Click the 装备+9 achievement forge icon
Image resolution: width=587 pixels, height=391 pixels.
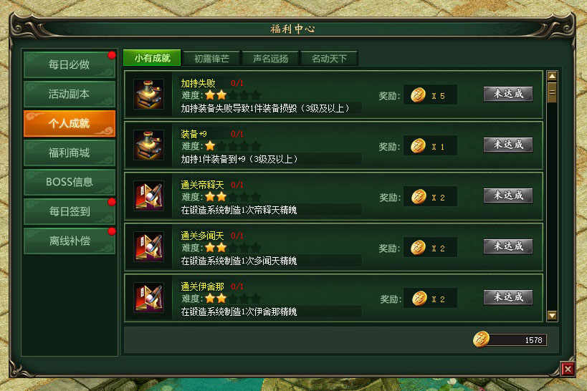pyautogui.click(x=148, y=145)
